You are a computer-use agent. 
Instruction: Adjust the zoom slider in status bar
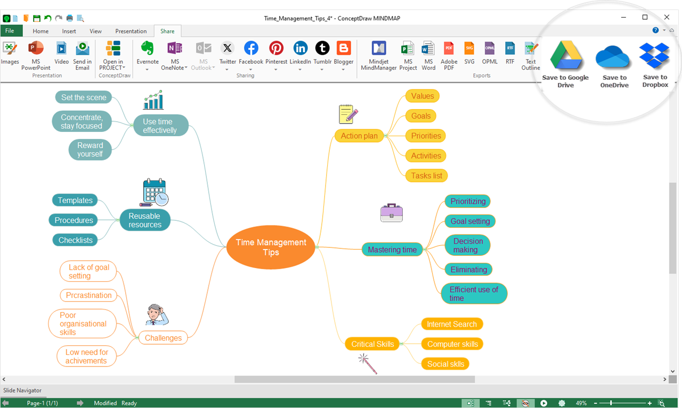(x=611, y=403)
